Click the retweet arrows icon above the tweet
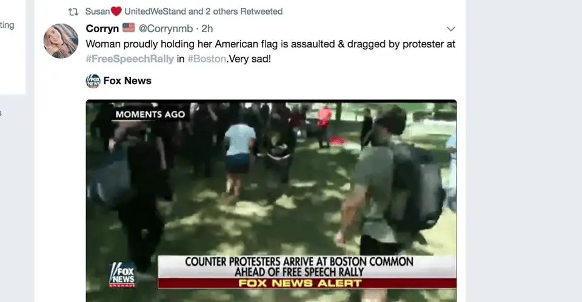Viewport: 582px width, 302px height. (73, 12)
